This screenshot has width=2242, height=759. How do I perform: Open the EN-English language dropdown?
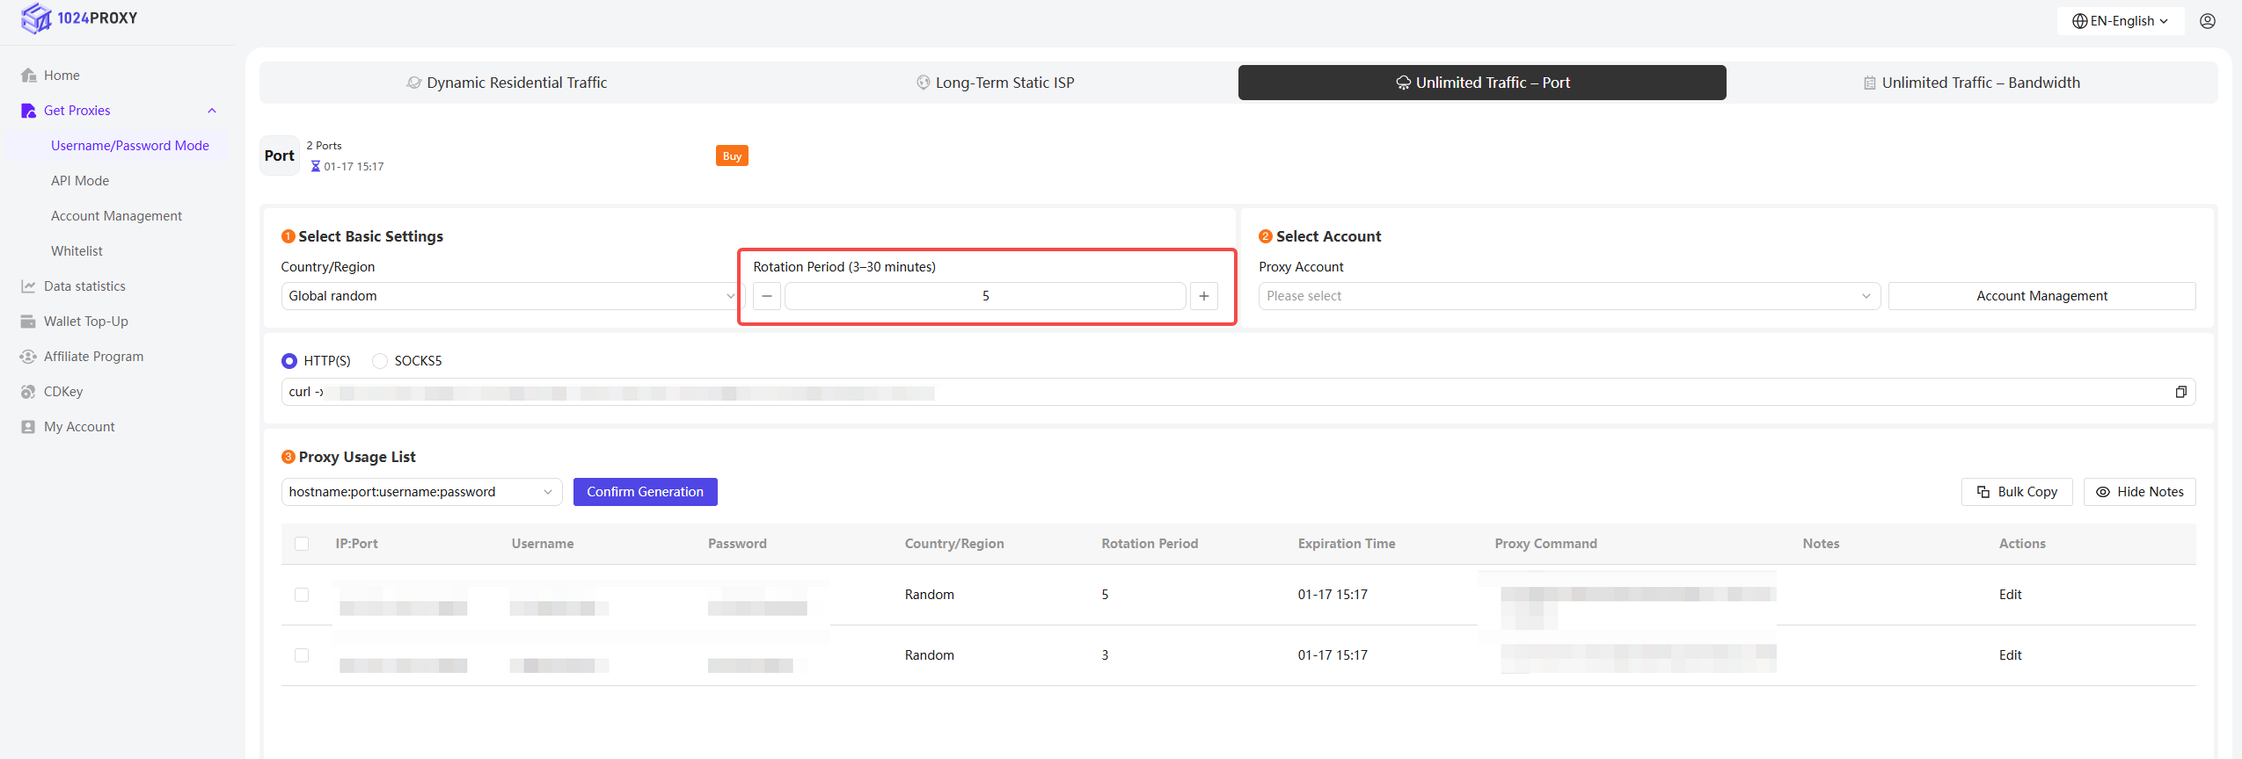[2120, 21]
